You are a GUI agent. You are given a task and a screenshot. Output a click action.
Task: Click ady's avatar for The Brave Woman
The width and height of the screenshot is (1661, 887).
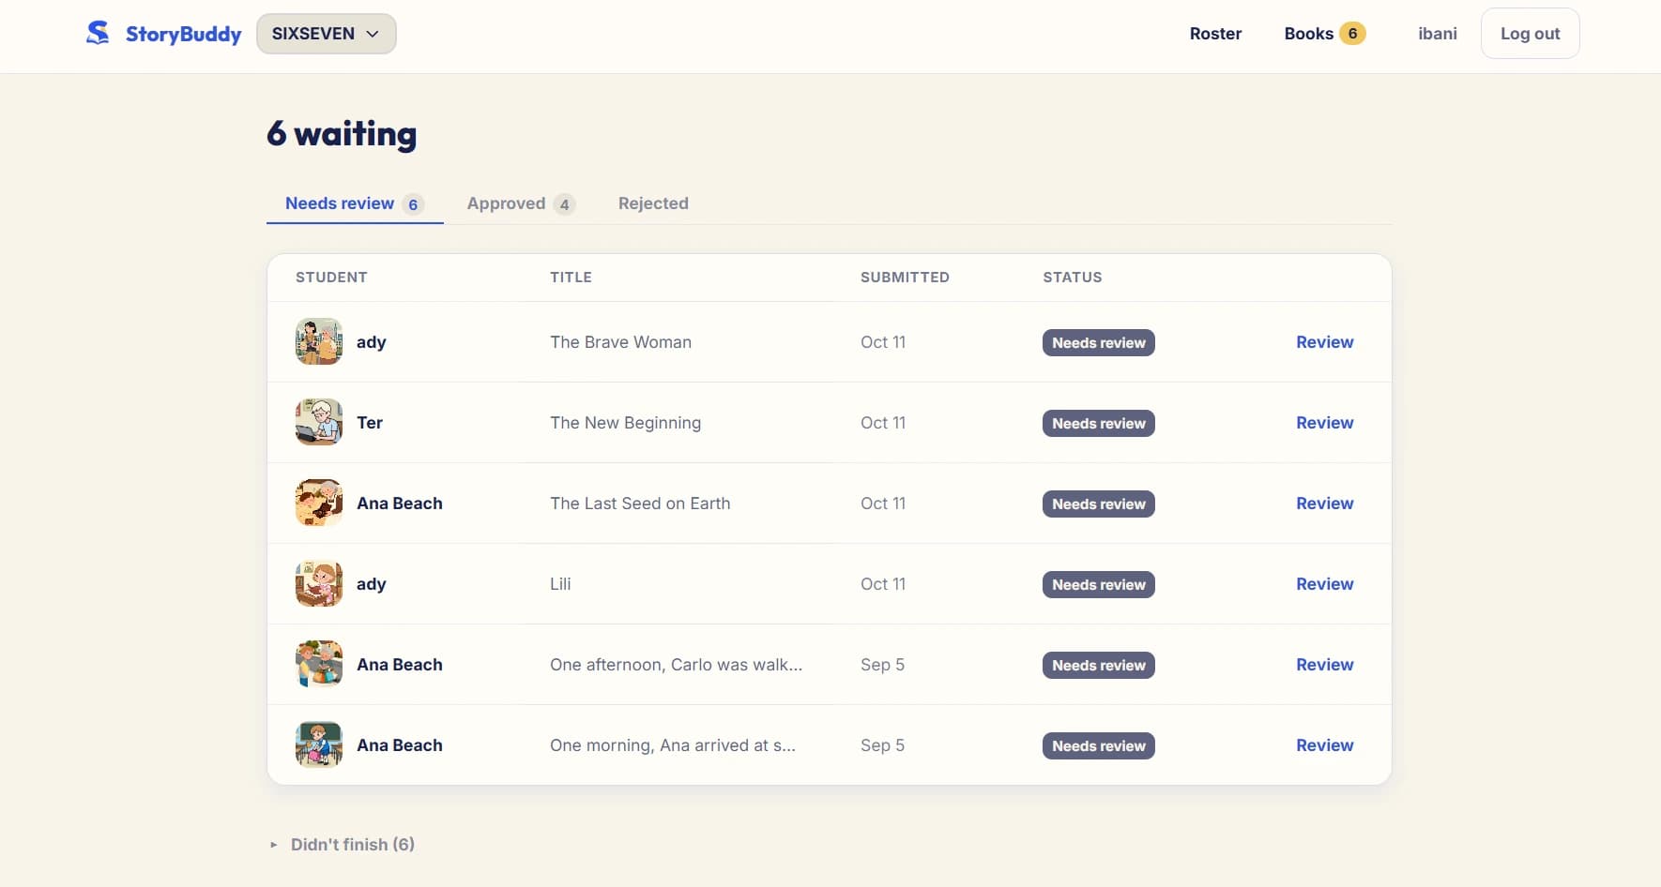(319, 341)
